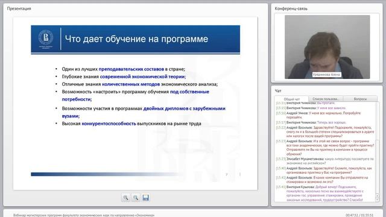Click the presenter's webcam video
Viewport: 386px width, 217px height.
pyautogui.click(x=327, y=47)
